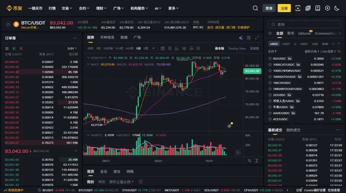Favorite the 1000CAT/USDC pair

(x=270, y=64)
